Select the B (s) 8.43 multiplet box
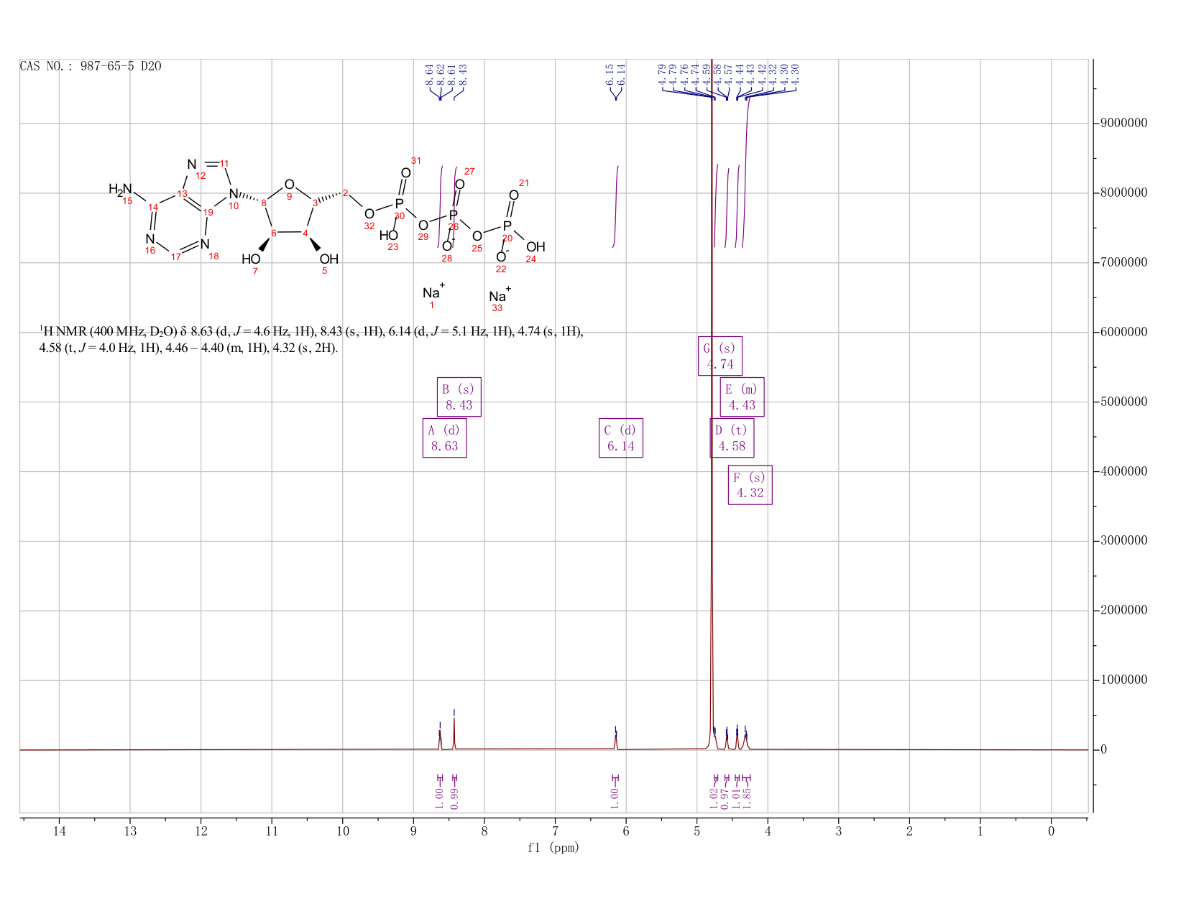Screen dimensions: 1186x916 (x=459, y=397)
